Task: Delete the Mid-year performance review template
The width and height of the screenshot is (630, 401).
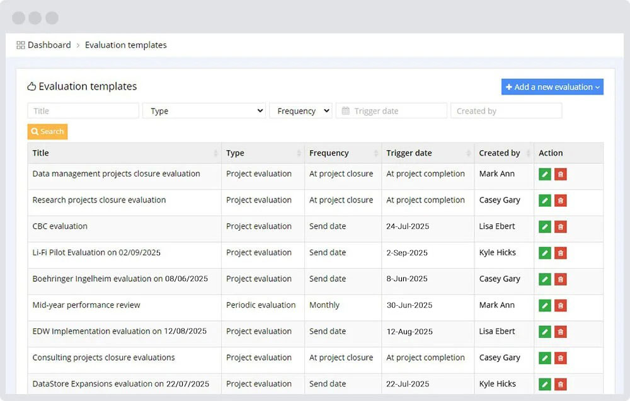Action: tap(561, 305)
